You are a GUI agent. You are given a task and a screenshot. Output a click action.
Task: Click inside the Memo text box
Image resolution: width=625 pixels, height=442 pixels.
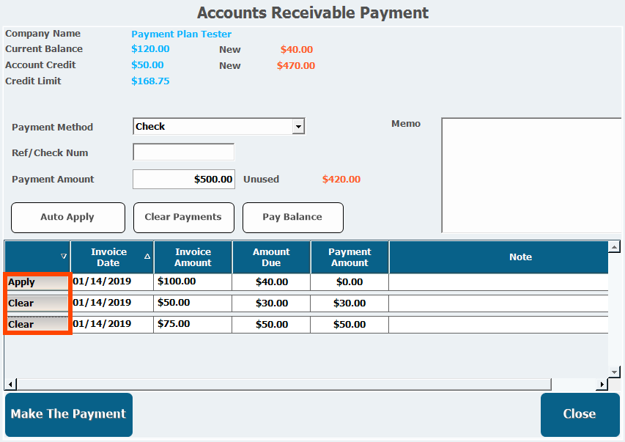pos(530,174)
